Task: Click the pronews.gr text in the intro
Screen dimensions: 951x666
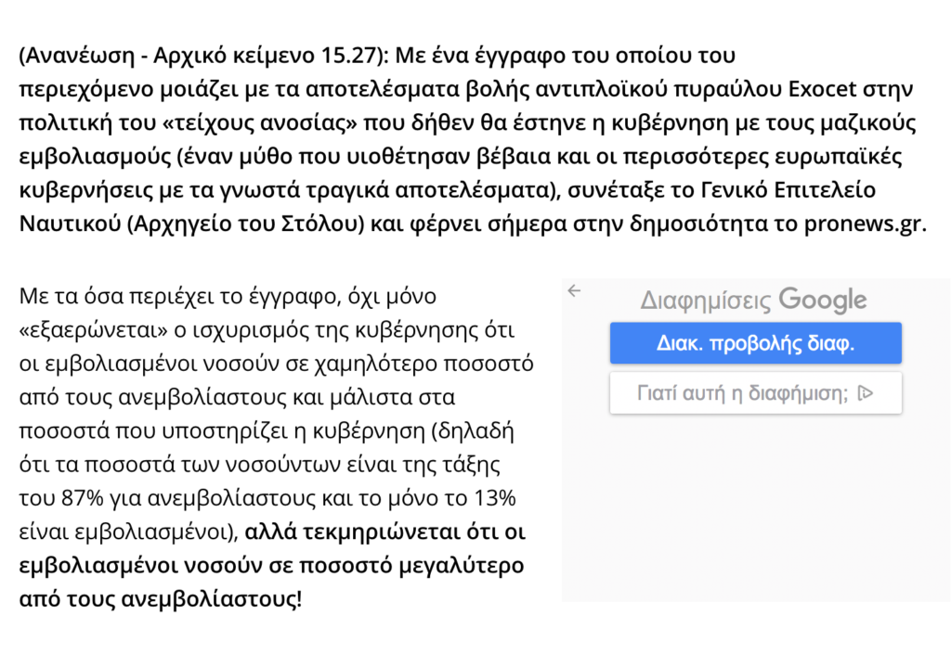Action: [x=865, y=224]
